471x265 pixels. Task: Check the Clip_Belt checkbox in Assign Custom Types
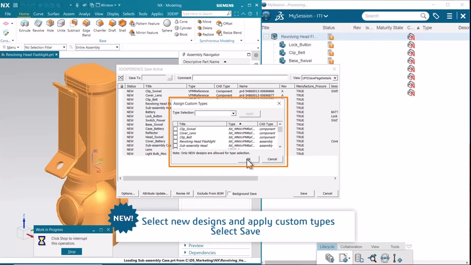coord(176,137)
